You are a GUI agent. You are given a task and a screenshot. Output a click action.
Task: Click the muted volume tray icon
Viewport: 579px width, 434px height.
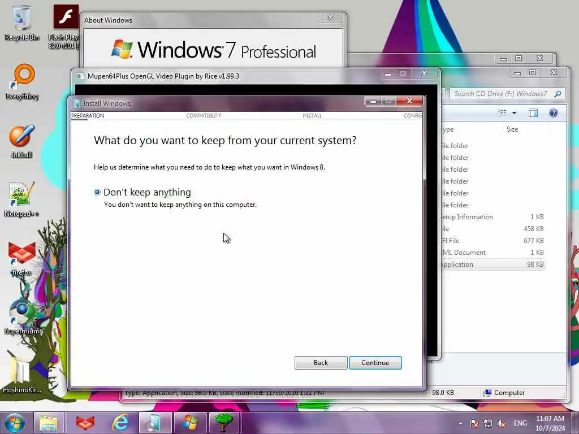[x=502, y=423]
